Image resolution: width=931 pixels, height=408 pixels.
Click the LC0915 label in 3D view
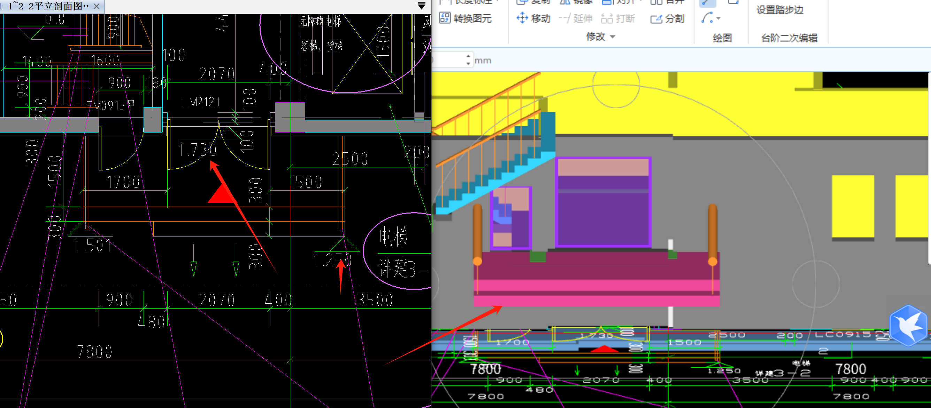(843, 334)
